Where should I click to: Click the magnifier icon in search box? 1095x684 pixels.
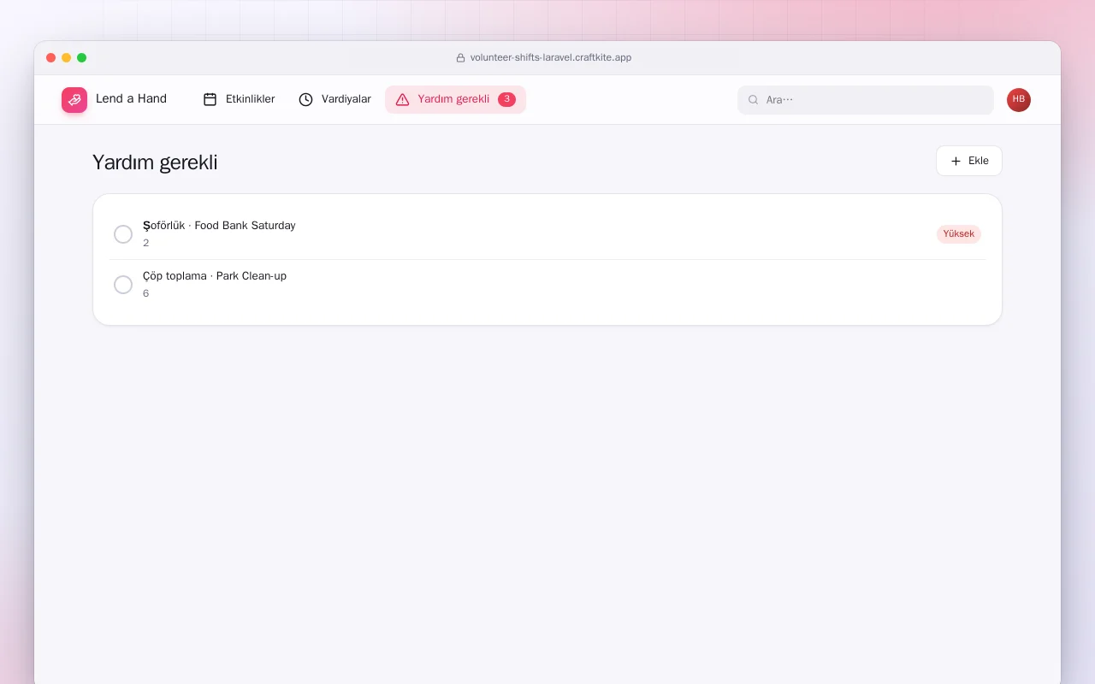754,100
